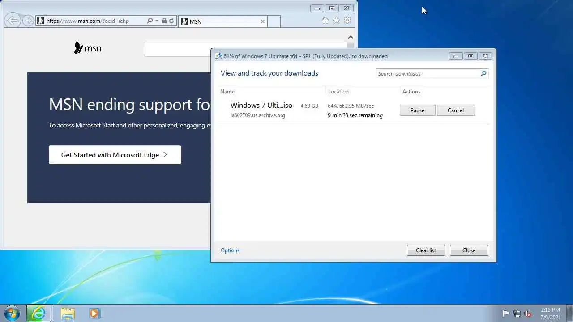Click the MSN web search box

pyautogui.click(x=245, y=49)
